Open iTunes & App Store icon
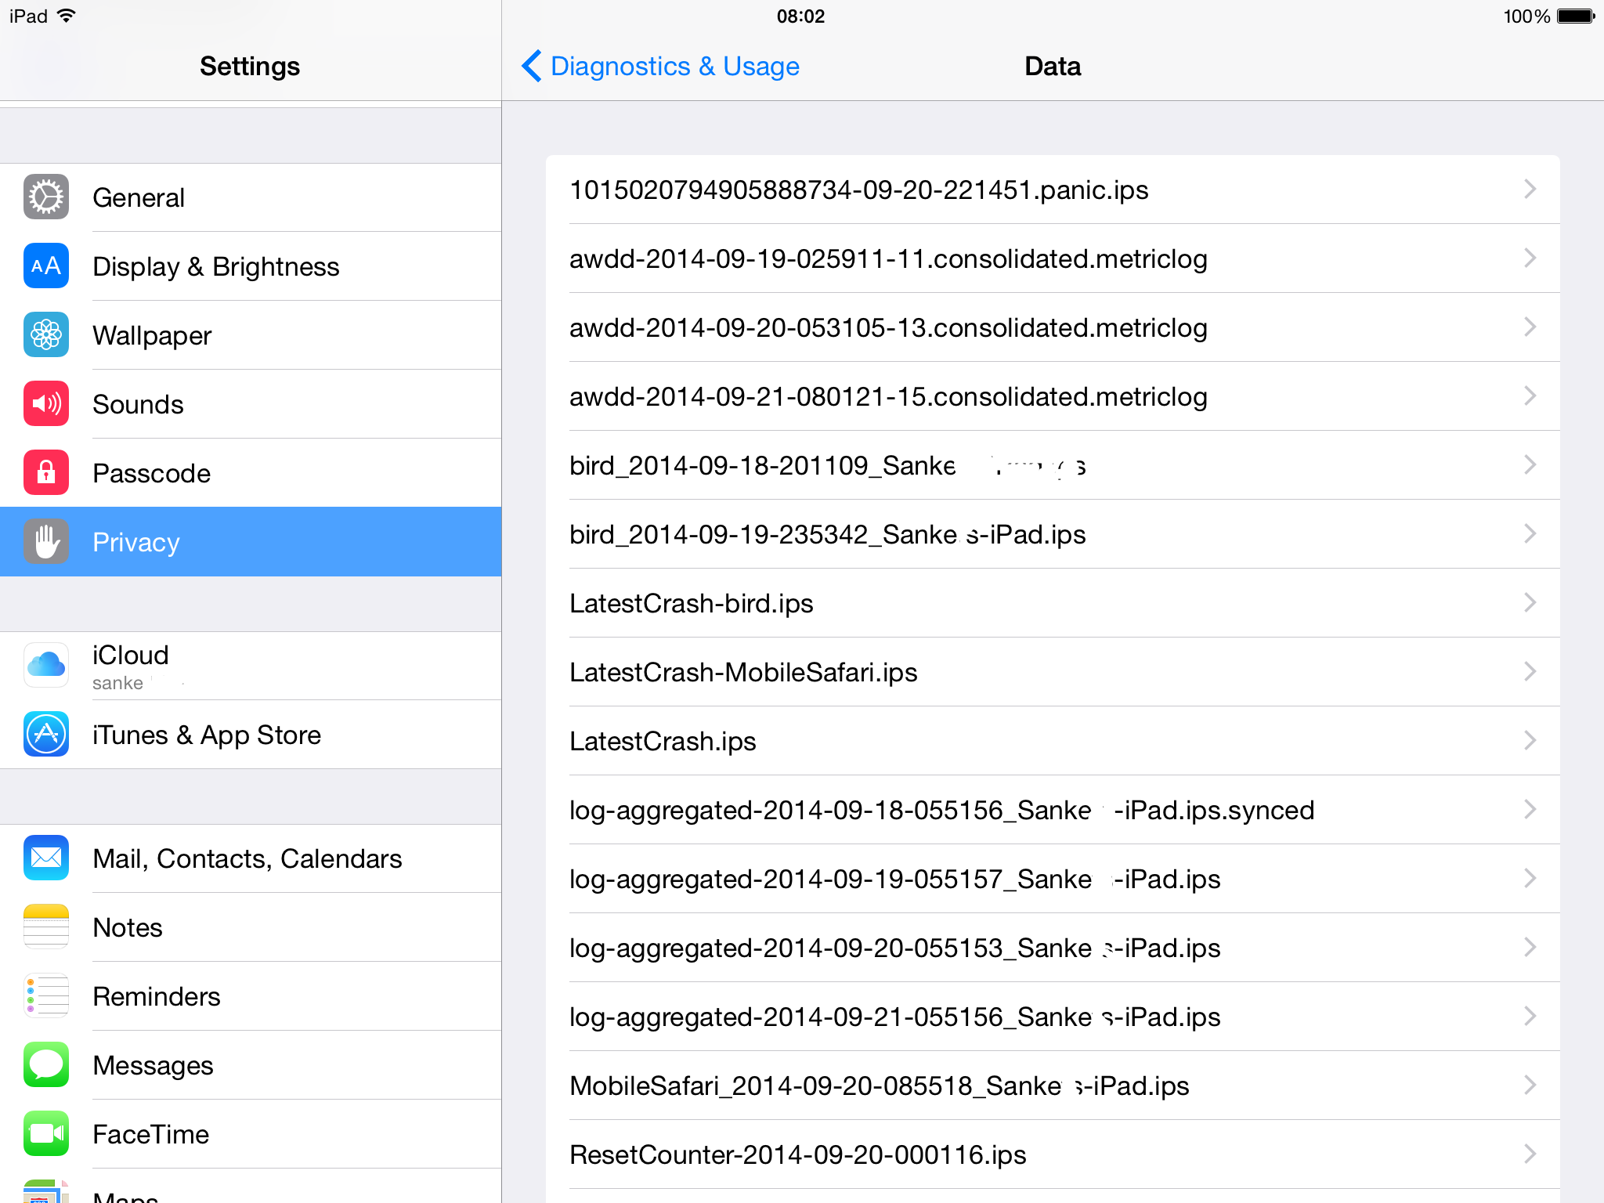This screenshot has width=1604, height=1203. [x=46, y=735]
